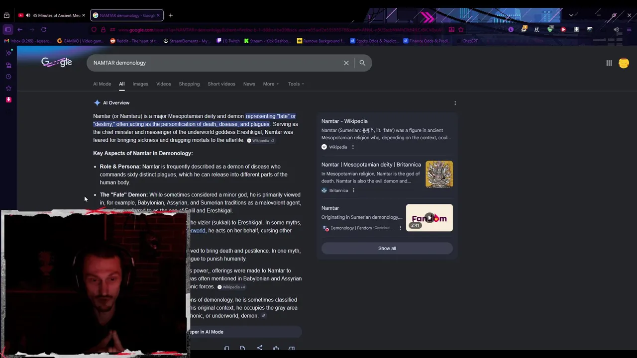Open Namtar Mesopotamian deity Britannica link
The image size is (637, 358).
(371, 165)
